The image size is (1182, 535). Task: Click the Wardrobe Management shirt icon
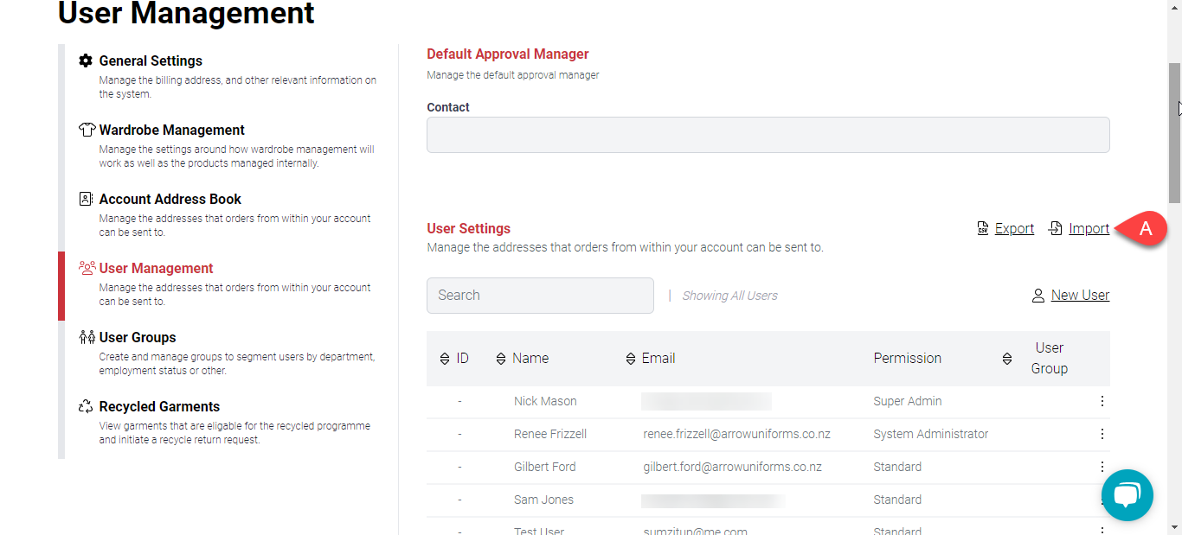pyautogui.click(x=86, y=130)
